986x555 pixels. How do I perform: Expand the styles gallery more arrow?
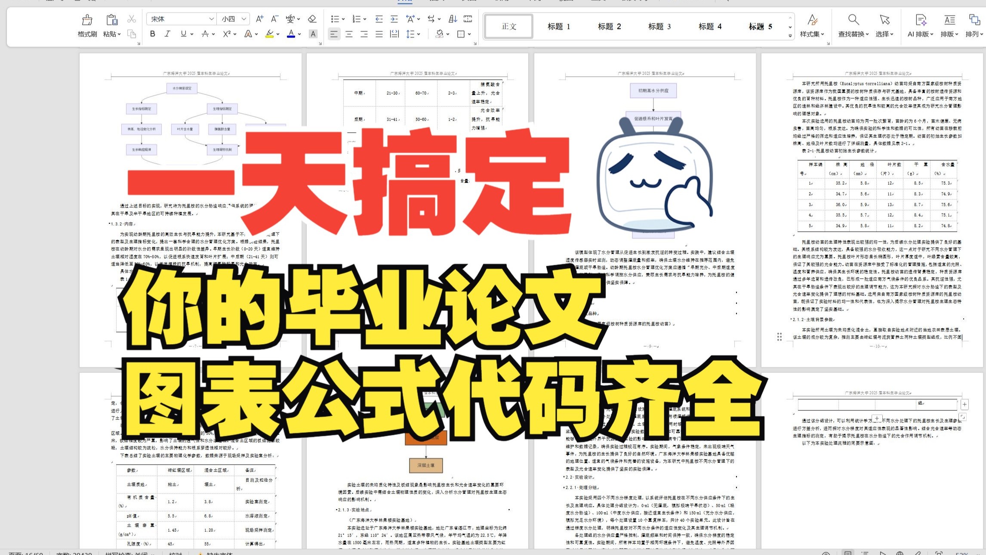coord(790,36)
